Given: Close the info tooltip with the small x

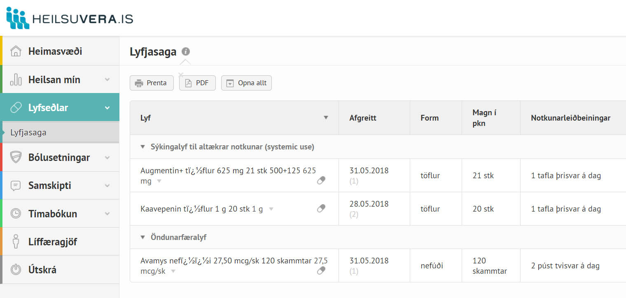Looking at the screenshot, I should (x=180, y=75).
